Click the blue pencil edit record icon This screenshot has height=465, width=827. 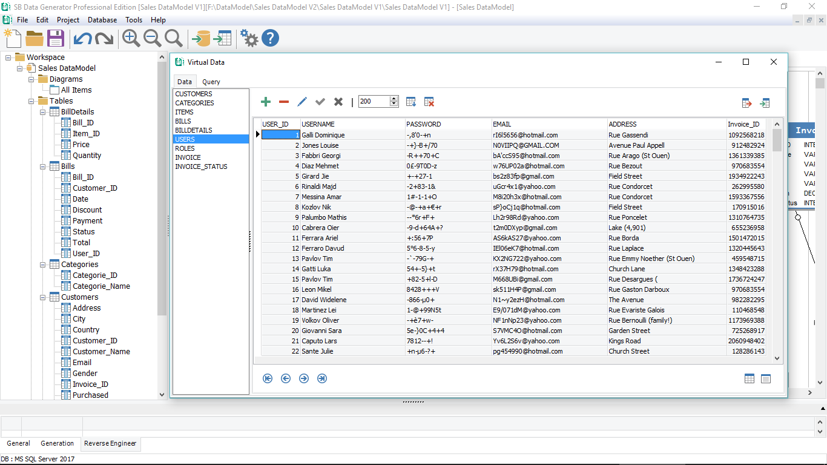302,102
